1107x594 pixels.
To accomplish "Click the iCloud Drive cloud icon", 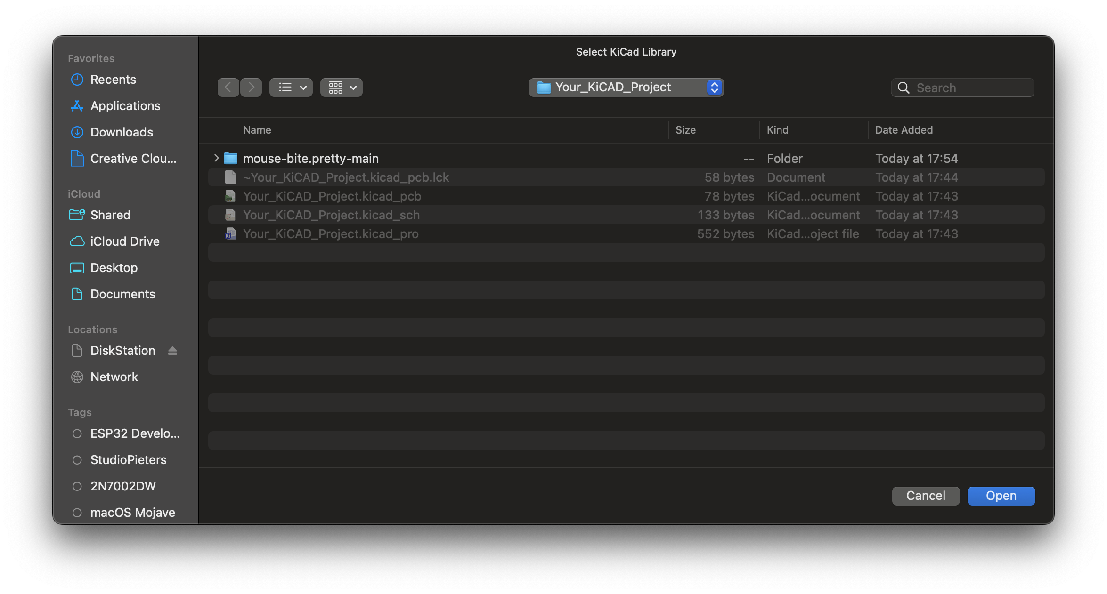I will (77, 241).
